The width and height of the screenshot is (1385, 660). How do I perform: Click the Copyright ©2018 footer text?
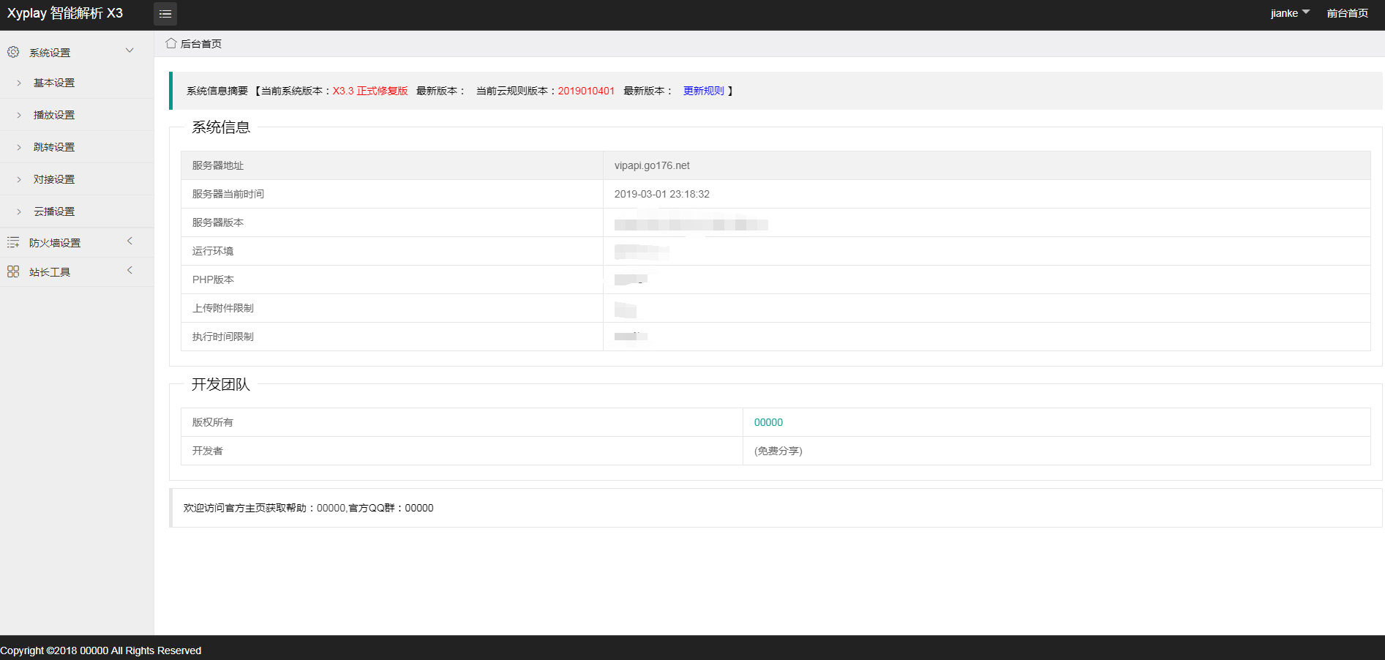[100, 650]
